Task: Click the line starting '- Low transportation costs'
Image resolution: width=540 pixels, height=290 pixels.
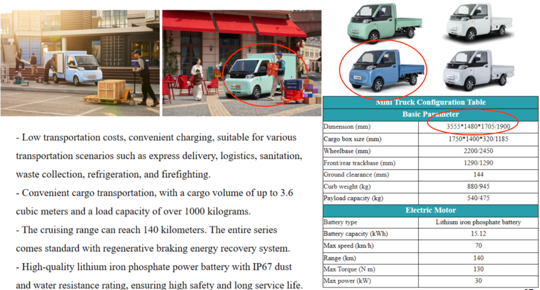Action: pyautogui.click(x=156, y=138)
